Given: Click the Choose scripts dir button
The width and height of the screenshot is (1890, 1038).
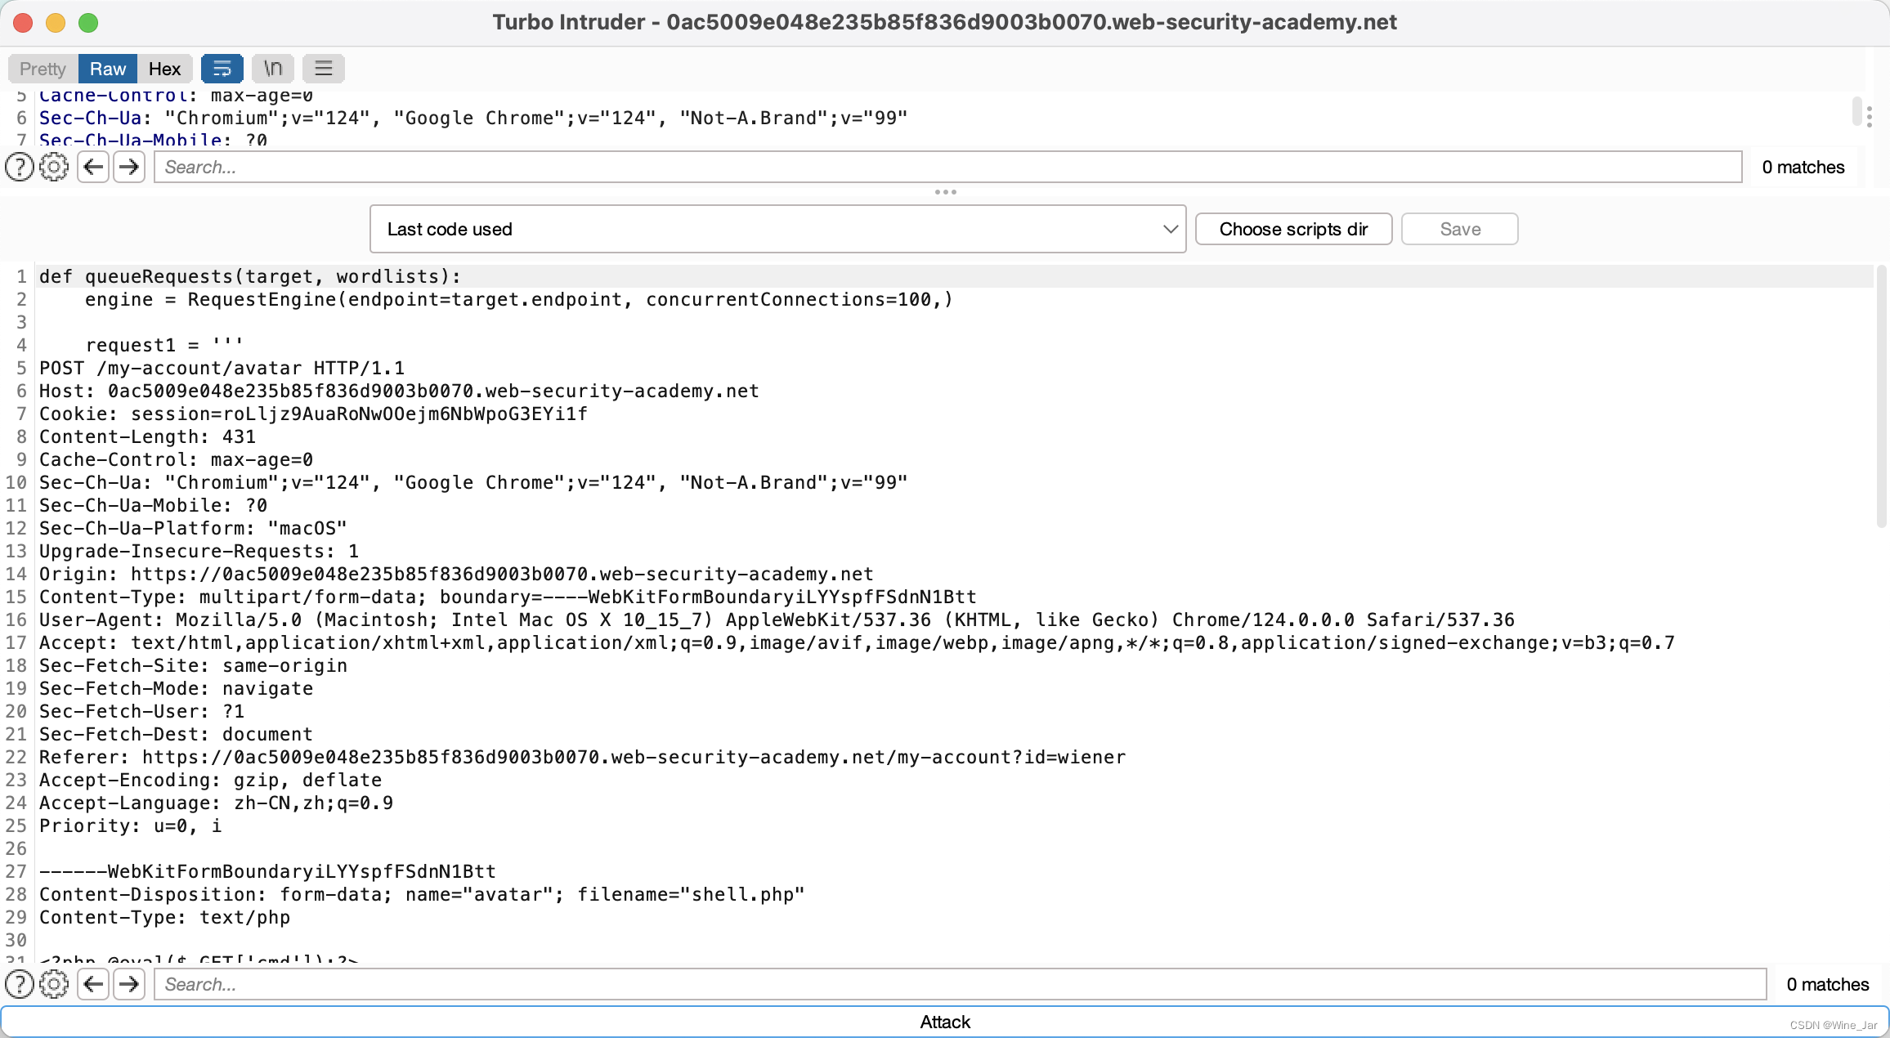Looking at the screenshot, I should (x=1293, y=229).
